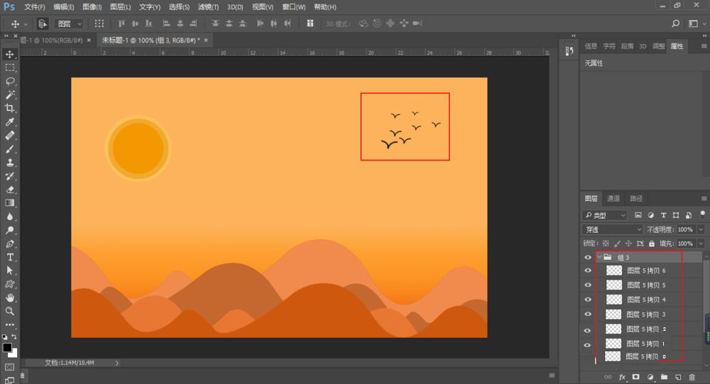
Task: Select the Magic Wand tool
Action: click(10, 94)
